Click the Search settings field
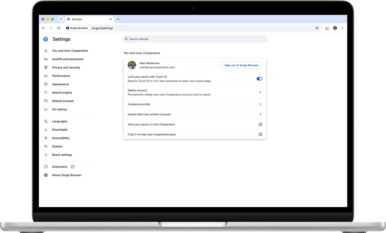The image size is (386, 233). [x=195, y=39]
